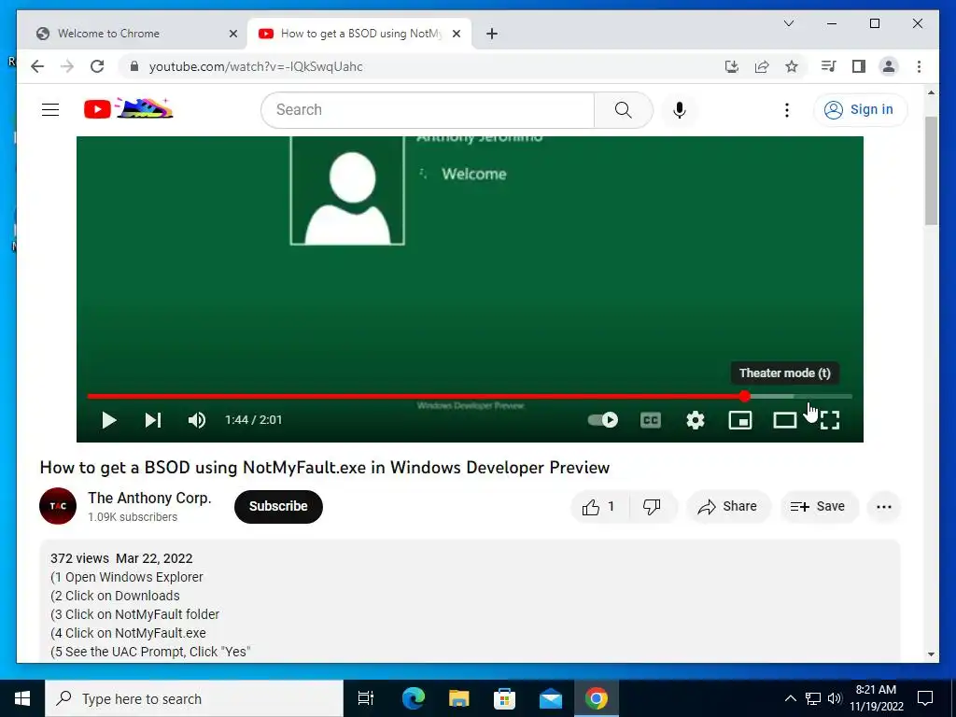Open more actions ellipsis beside Save
This screenshot has height=717, width=956.
[883, 507]
